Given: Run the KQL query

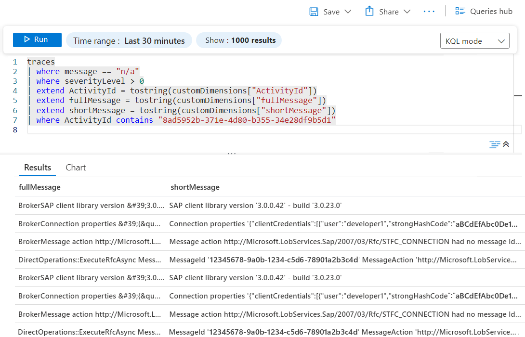Looking at the screenshot, I should coord(37,40).
